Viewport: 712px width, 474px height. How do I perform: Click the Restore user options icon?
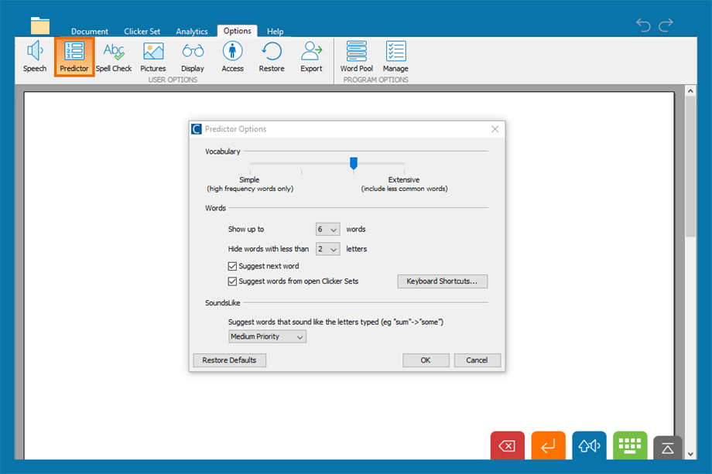click(x=271, y=56)
